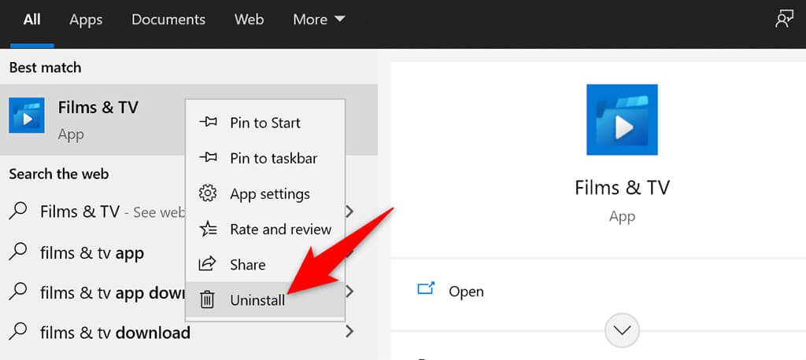The height and width of the screenshot is (360, 806).
Task: Click the feedback icon in the top bar
Action: point(784,20)
